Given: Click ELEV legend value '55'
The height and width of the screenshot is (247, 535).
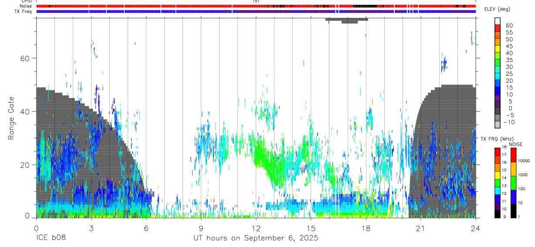Looking at the screenshot, I should click(x=509, y=32).
